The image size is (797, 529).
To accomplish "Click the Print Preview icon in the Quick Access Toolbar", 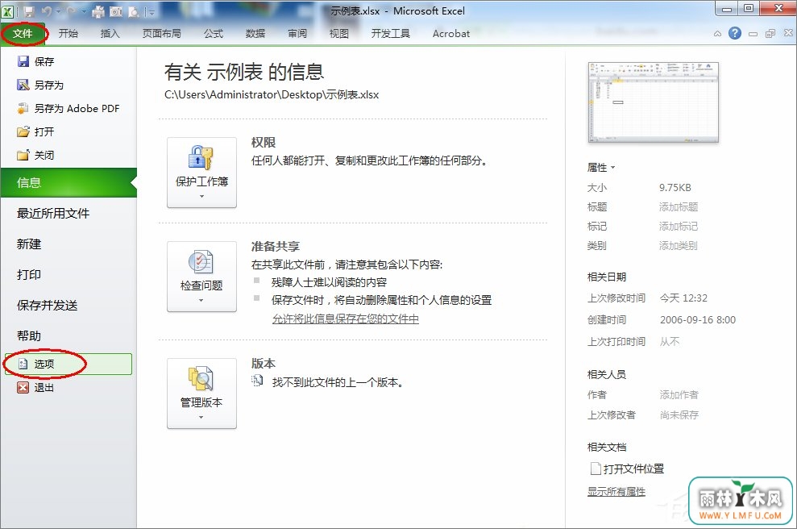I will [x=133, y=11].
